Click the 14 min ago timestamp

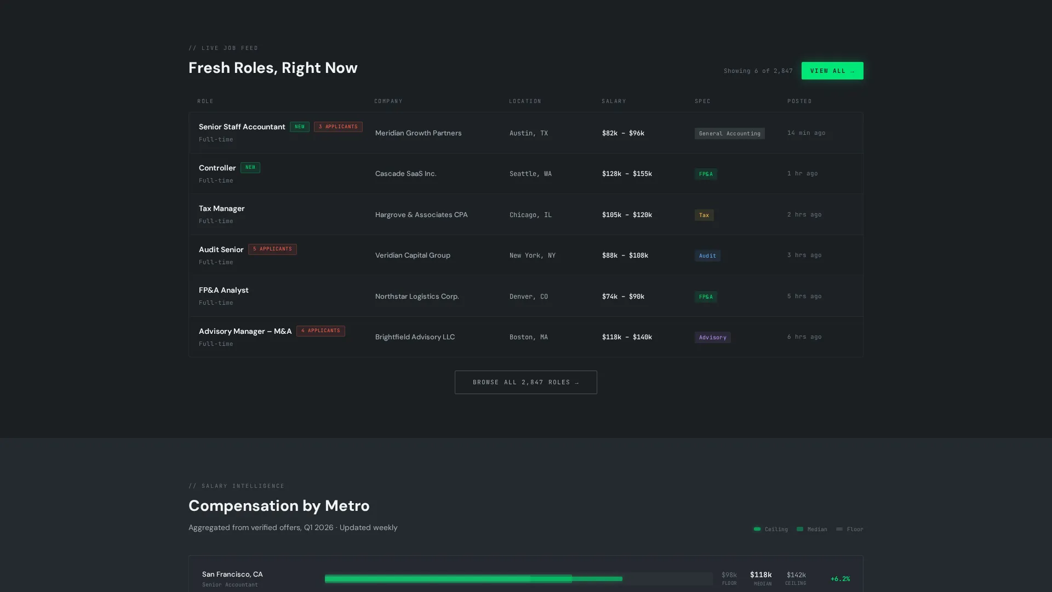point(806,133)
